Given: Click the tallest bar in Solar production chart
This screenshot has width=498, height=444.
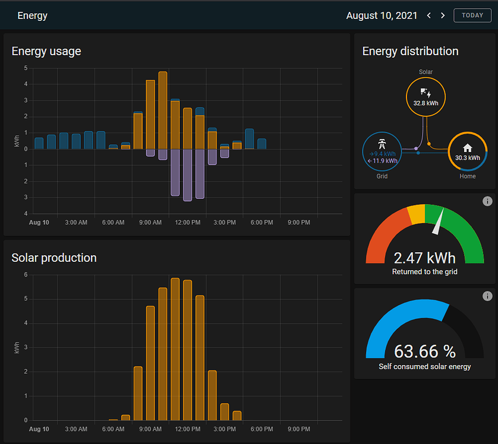Looking at the screenshot, I should click(x=175, y=349).
